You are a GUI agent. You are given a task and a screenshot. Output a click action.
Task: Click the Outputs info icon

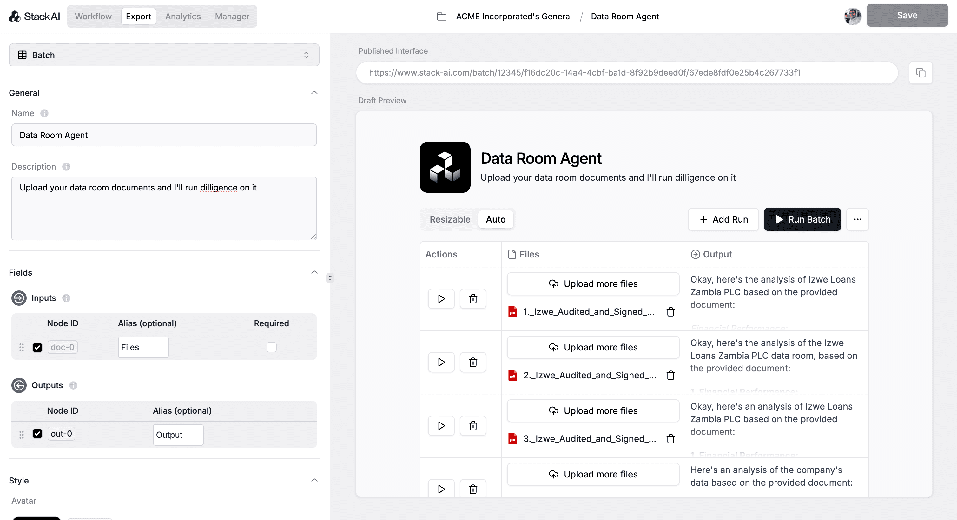73,385
